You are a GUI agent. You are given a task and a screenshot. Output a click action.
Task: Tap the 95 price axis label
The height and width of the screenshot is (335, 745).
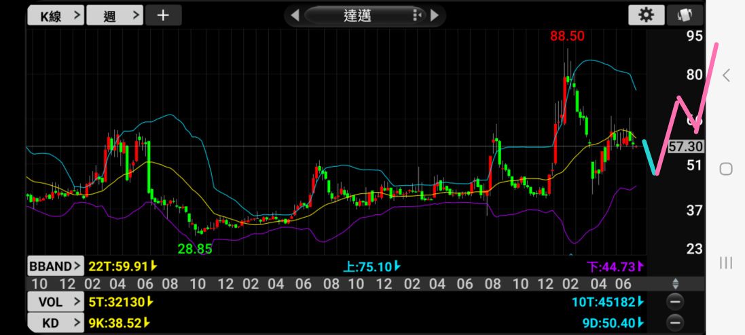[x=694, y=35]
